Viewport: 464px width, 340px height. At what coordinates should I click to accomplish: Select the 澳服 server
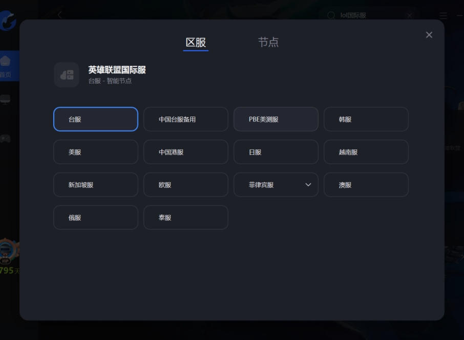tap(366, 185)
